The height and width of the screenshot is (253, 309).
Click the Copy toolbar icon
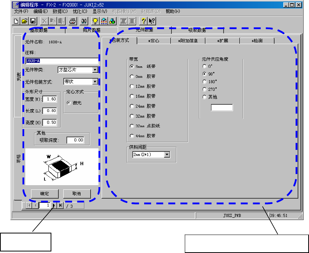[53, 21]
